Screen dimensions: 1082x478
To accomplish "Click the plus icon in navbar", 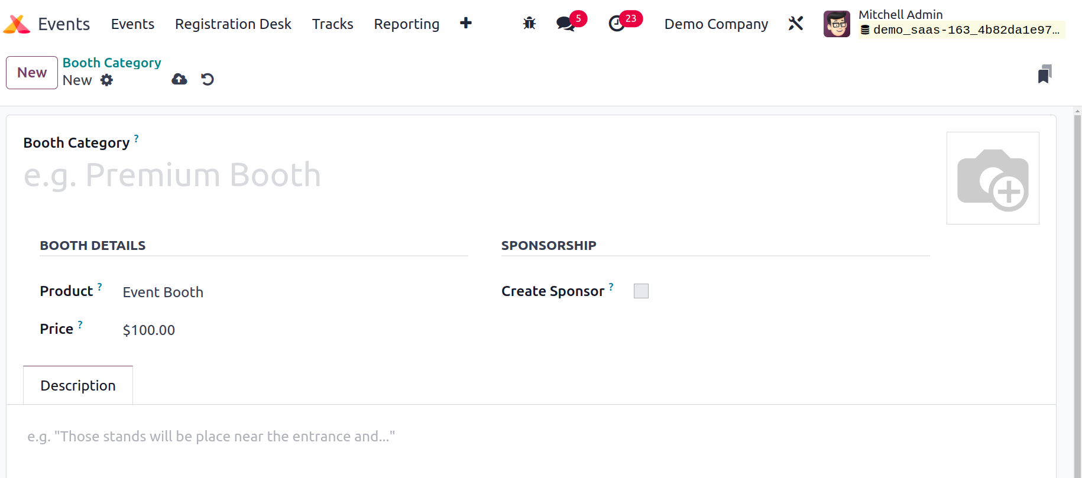I will point(466,23).
